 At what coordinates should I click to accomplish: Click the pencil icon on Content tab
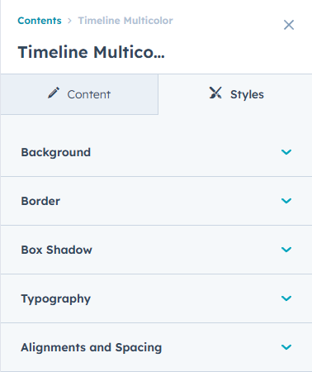coord(54,93)
